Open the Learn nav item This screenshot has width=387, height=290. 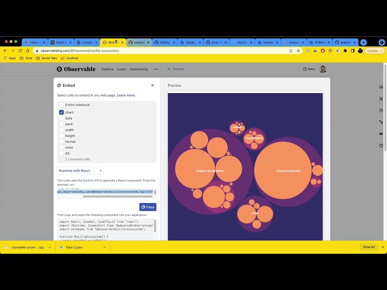pos(122,69)
